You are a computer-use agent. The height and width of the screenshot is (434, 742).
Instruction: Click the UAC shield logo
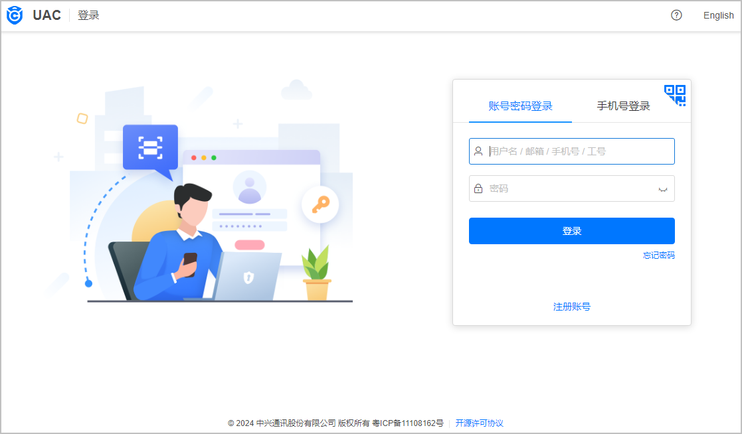[15, 15]
